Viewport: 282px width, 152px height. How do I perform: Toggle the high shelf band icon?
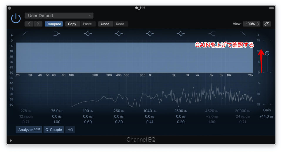[x=212, y=34]
